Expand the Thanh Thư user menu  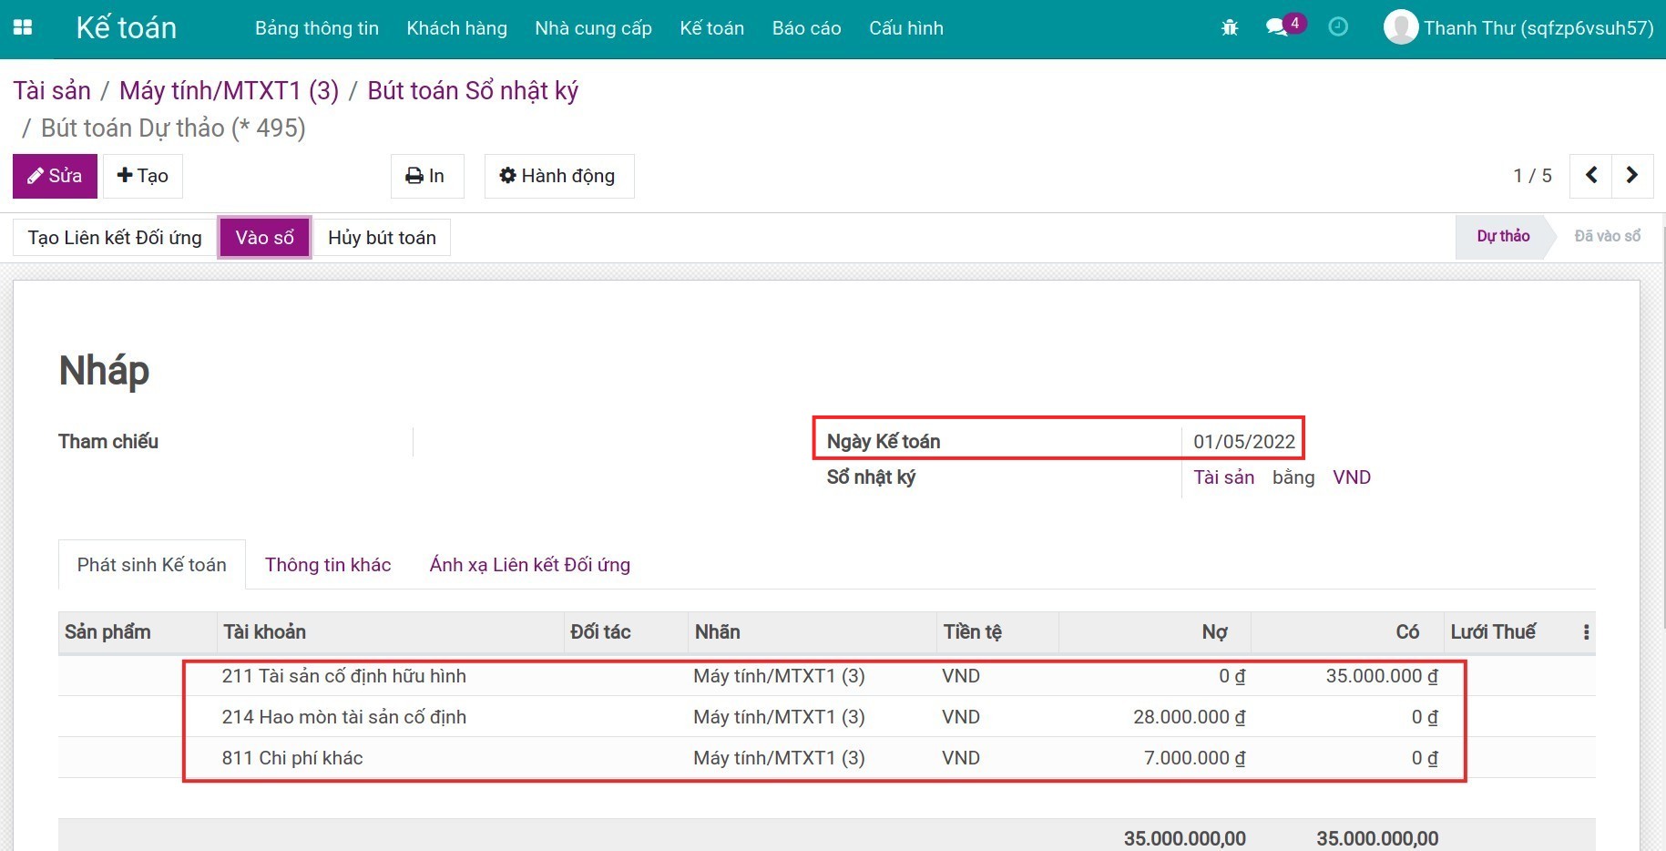click(1538, 28)
